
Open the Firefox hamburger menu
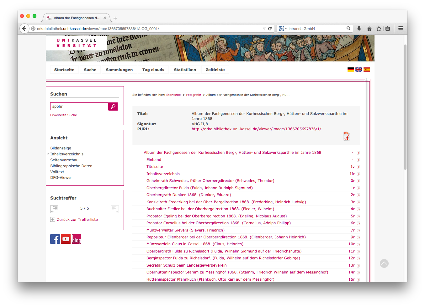[x=401, y=29]
